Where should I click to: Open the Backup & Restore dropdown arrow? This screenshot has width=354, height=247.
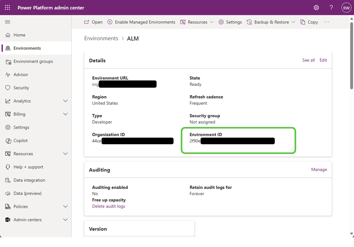[293, 22]
